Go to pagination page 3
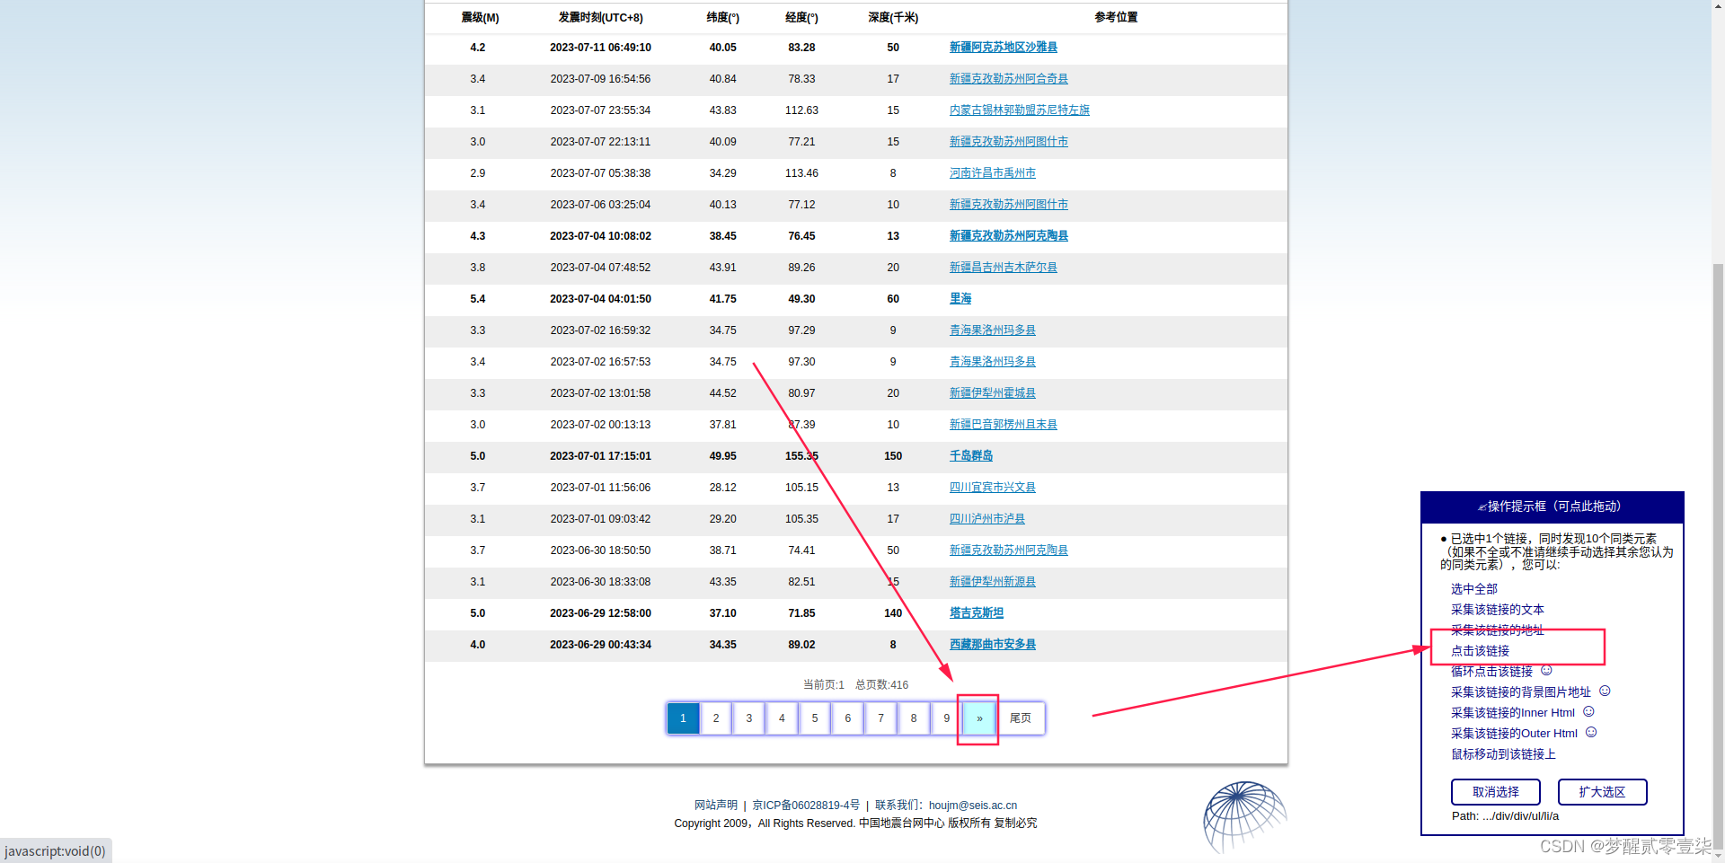Screen dimensions: 1725x863 [x=748, y=718]
